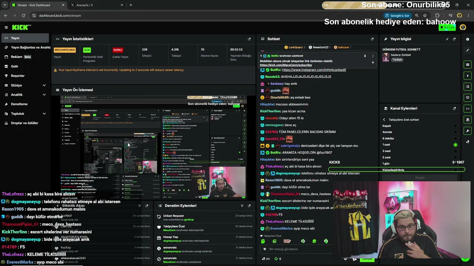Toggle the list widget icon in toolbar

pyautogui.click(x=468, y=86)
